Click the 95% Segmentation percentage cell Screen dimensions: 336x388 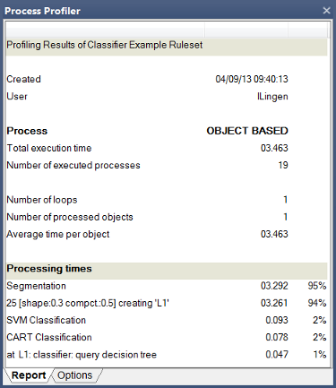pos(317,286)
